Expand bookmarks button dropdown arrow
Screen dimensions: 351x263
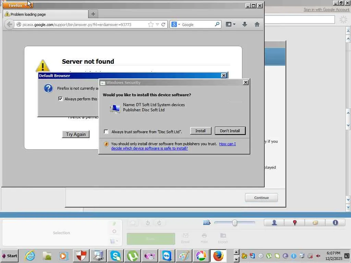(234, 24)
